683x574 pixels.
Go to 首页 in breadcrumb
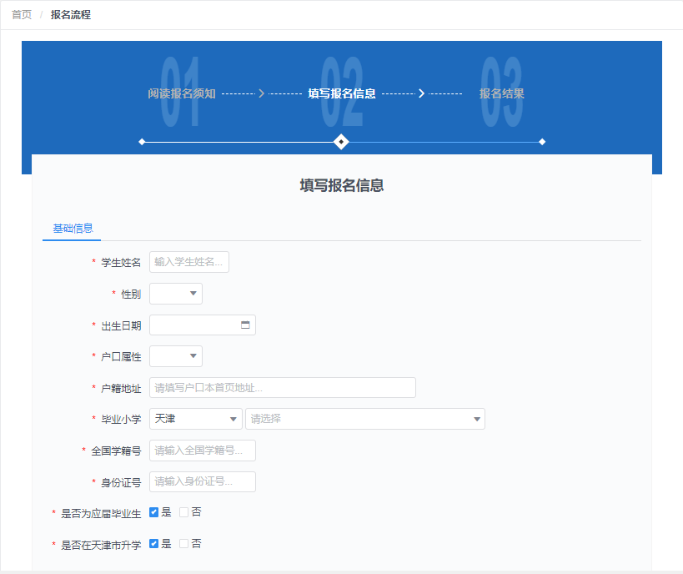pyautogui.click(x=22, y=15)
